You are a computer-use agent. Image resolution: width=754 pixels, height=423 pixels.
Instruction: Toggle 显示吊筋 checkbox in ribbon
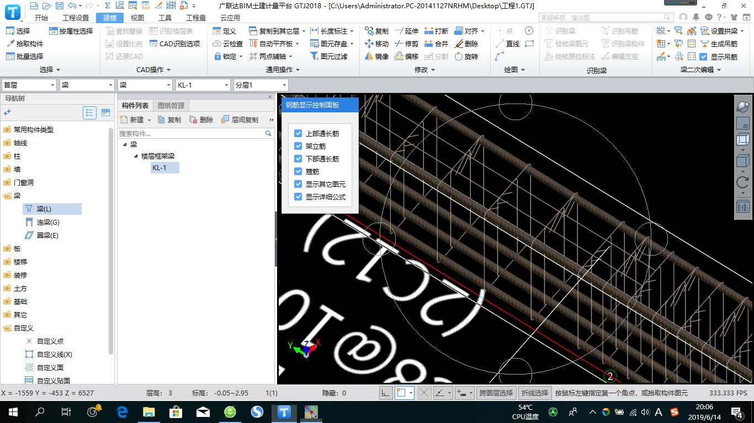coord(703,57)
